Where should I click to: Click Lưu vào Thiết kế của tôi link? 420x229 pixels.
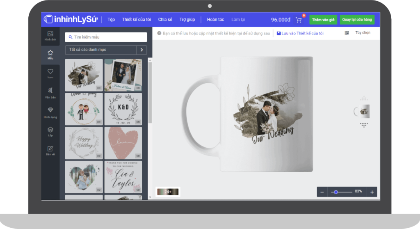(300, 33)
